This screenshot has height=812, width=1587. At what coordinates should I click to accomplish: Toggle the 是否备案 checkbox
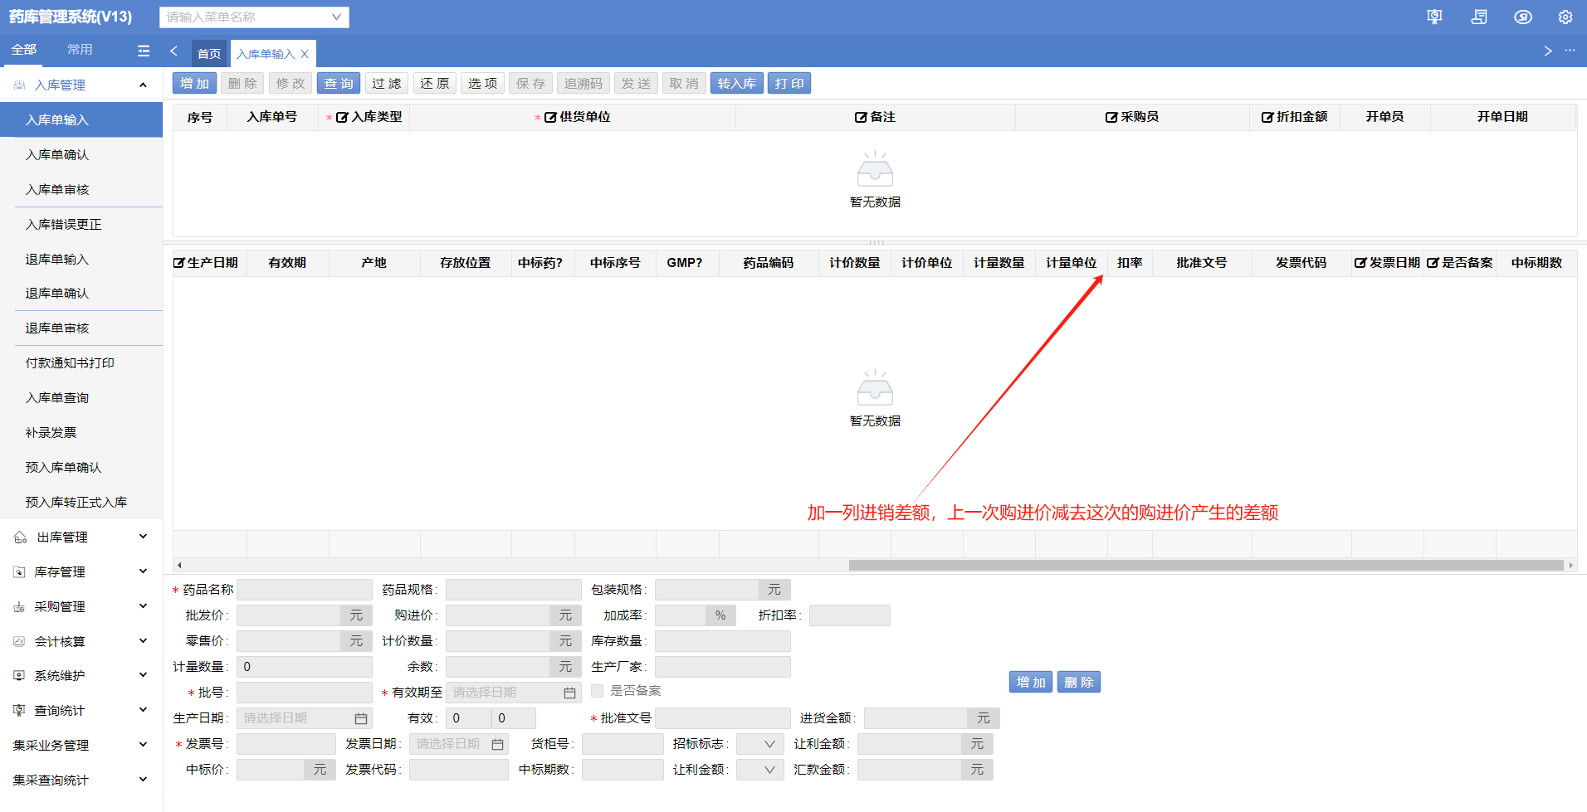[x=597, y=691]
